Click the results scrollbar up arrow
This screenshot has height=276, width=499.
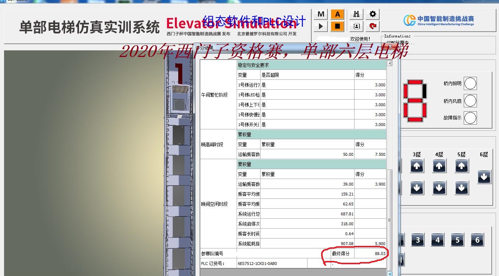(x=390, y=63)
